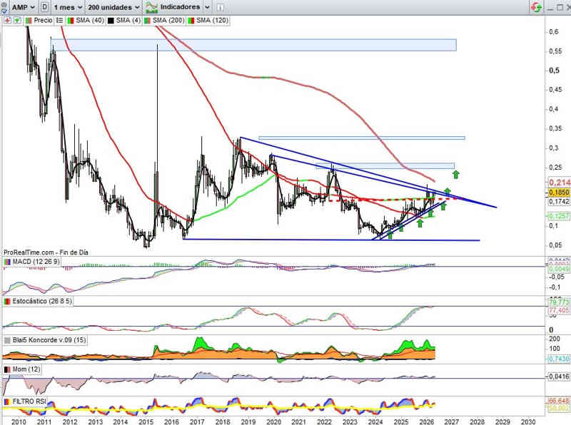This screenshot has height=425, width=571.
Task: Click the green plus icon next to Precio
Action: pyautogui.click(x=17, y=21)
